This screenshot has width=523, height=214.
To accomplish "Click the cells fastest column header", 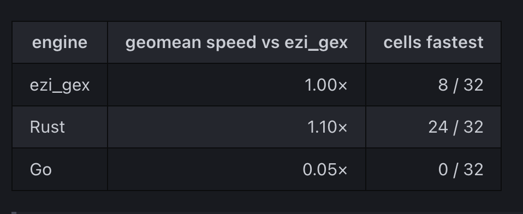I will [x=433, y=43].
